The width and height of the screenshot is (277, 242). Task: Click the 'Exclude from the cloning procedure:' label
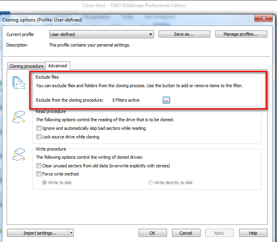(69, 100)
